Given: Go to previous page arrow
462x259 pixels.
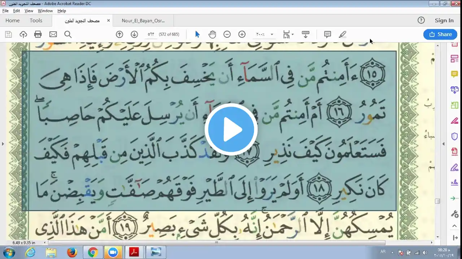Looking at the screenshot, I should tap(119, 35).
